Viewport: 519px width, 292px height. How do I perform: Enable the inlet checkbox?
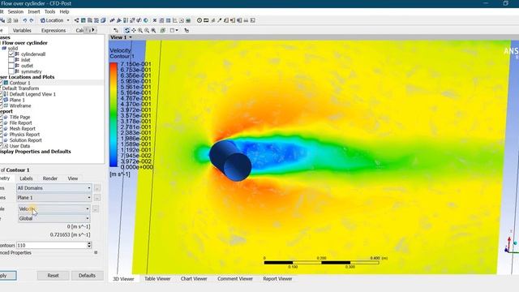(x=11, y=60)
